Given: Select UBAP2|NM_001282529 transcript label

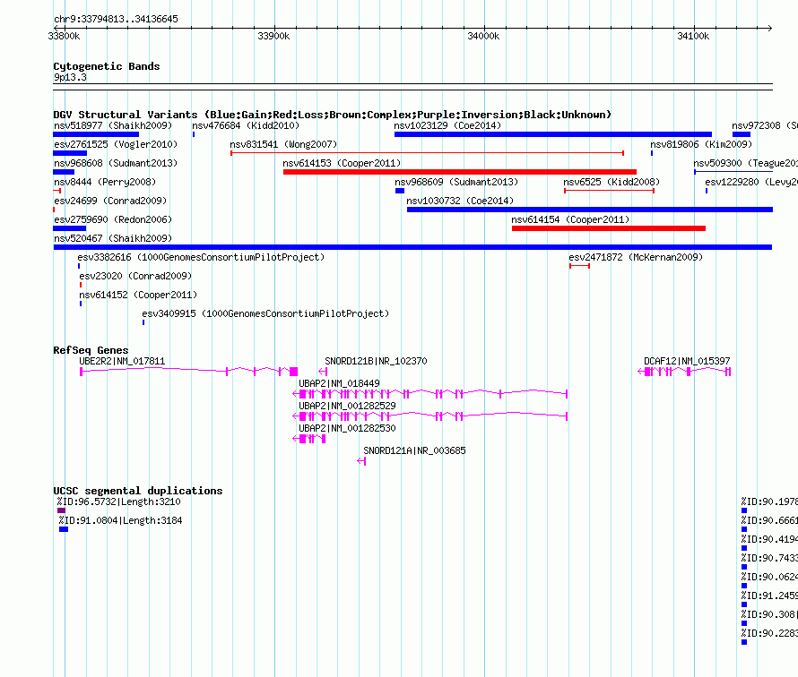Looking at the screenshot, I should (x=347, y=406).
